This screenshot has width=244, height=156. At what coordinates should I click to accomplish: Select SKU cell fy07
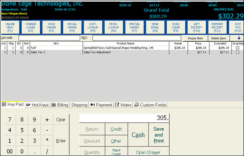point(56,48)
